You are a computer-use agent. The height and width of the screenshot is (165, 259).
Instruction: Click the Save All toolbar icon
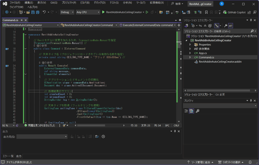pyautogui.click(x=37, y=12)
